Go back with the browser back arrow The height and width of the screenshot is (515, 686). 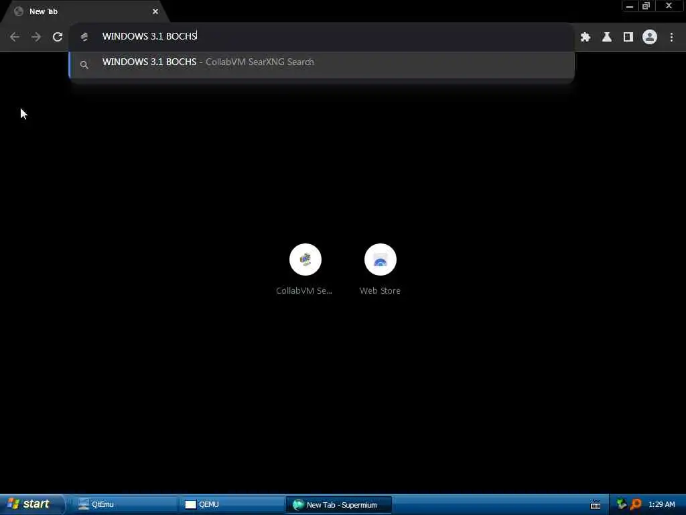click(15, 37)
